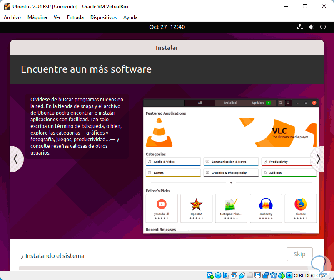Click the youtube-dl app icon
This screenshot has width=334, height=280.
pyautogui.click(x=162, y=204)
